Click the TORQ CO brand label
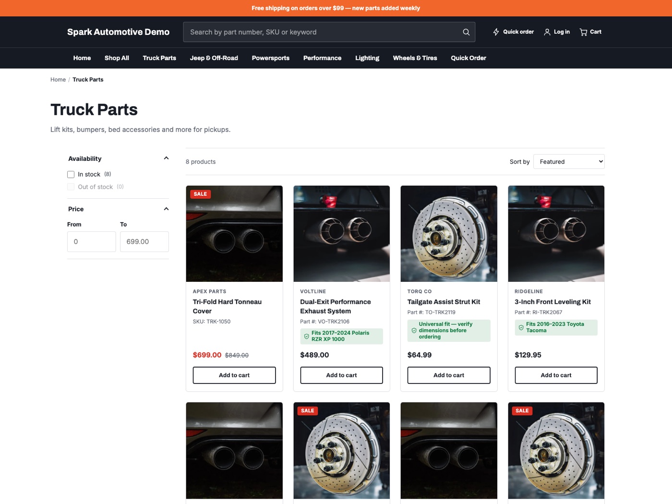Image resolution: width=672 pixels, height=504 pixels. tap(420, 291)
